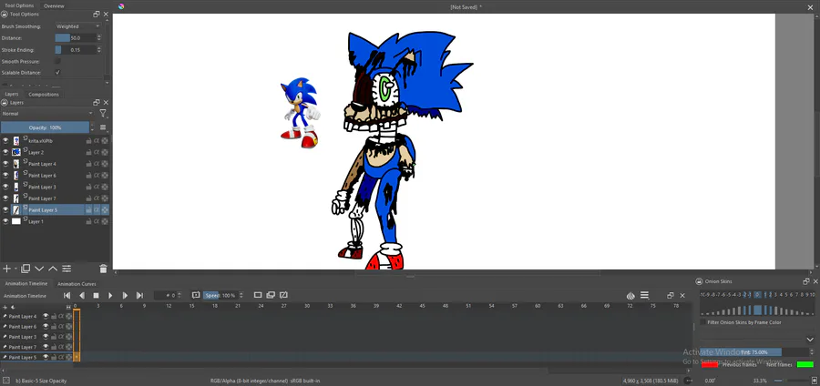Add layer to timeline with plus icon
The image size is (820, 386).
point(5,307)
